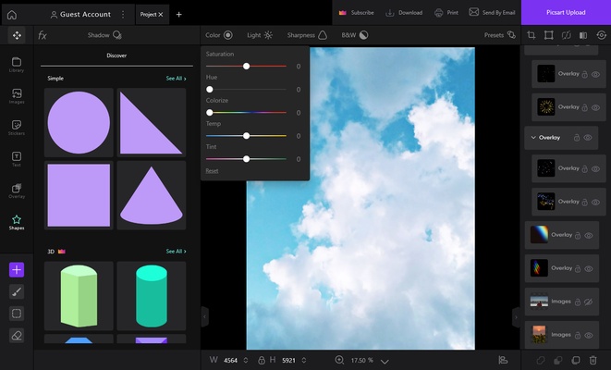Open the Library sidebar panel
The height and width of the screenshot is (370, 611).
(x=17, y=65)
